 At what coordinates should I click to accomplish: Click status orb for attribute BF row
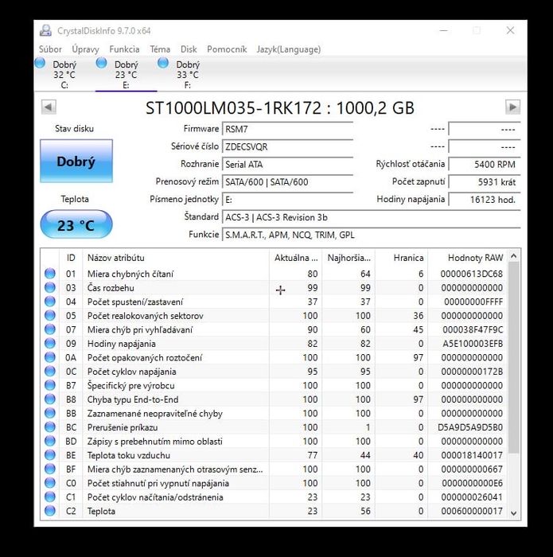50,469
